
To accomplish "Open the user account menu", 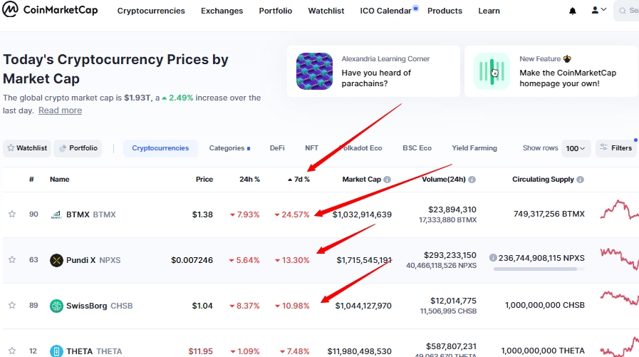I will coord(598,11).
